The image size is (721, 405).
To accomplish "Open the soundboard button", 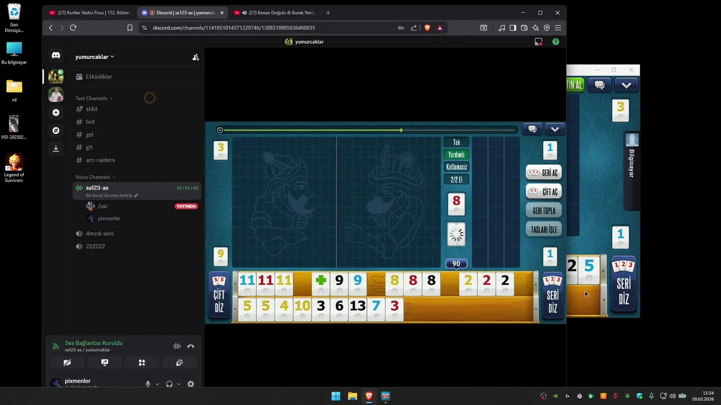I will point(179,363).
